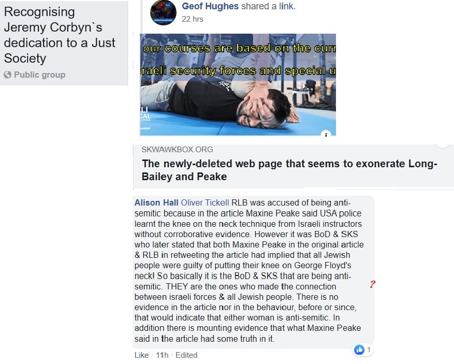Open the 22 hrs post timestamp
The image size is (454, 364).
tap(193, 19)
